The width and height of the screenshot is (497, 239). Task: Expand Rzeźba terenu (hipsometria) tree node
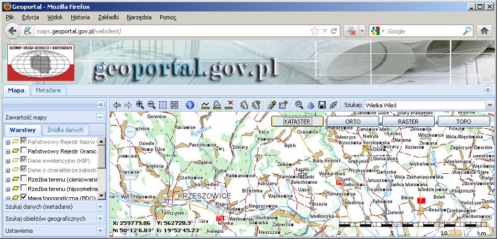(x=8, y=189)
